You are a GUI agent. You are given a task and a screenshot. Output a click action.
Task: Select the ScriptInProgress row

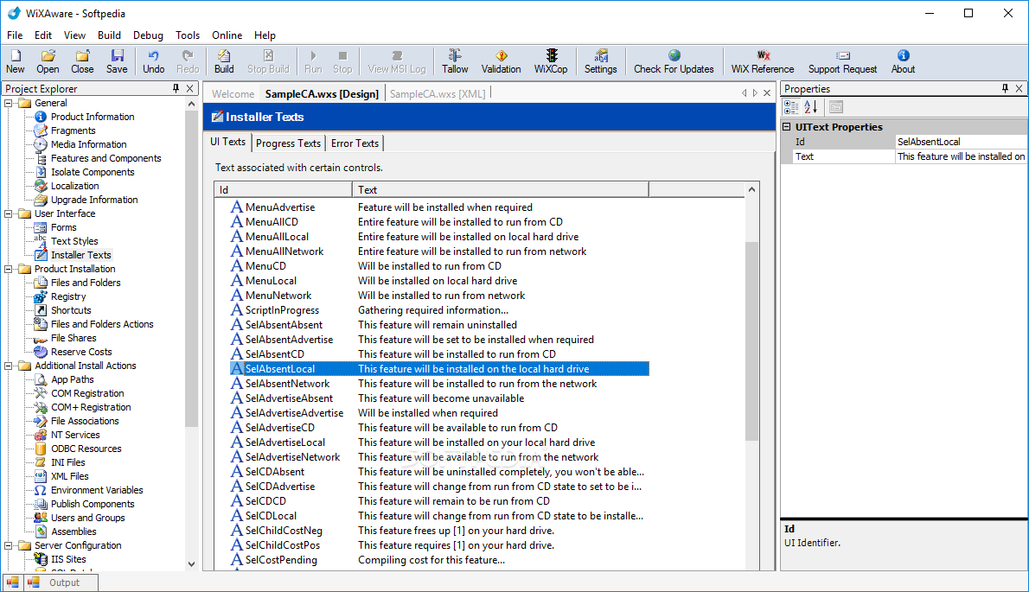coord(439,310)
